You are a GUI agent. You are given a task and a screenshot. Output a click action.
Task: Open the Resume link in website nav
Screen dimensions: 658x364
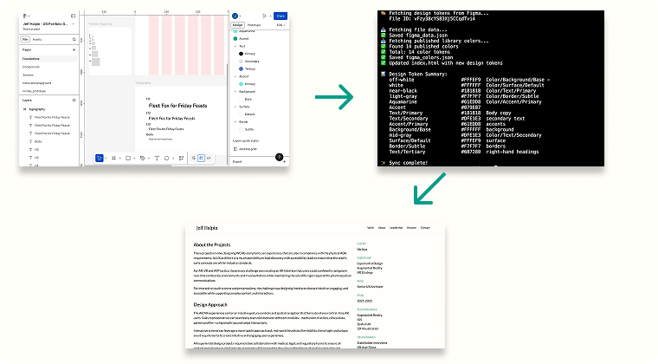411,228
